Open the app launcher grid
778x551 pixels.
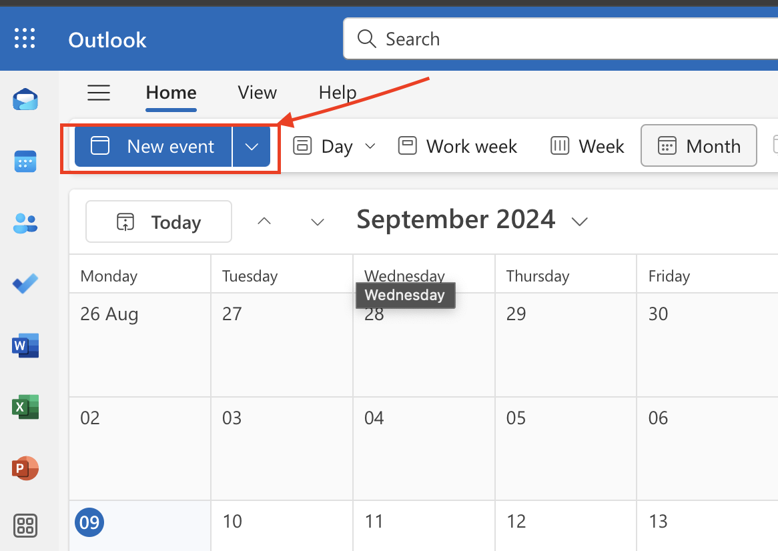(25, 38)
